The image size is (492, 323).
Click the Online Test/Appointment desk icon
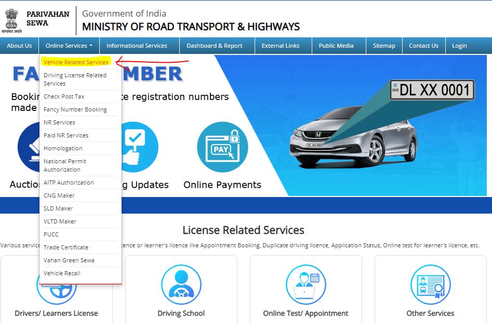[306, 284]
